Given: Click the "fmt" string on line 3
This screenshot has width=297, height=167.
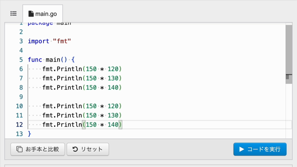Looking at the screenshot, I should click(62, 41).
